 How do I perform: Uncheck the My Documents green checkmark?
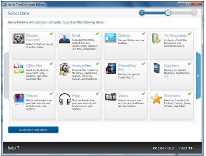(189, 34)
